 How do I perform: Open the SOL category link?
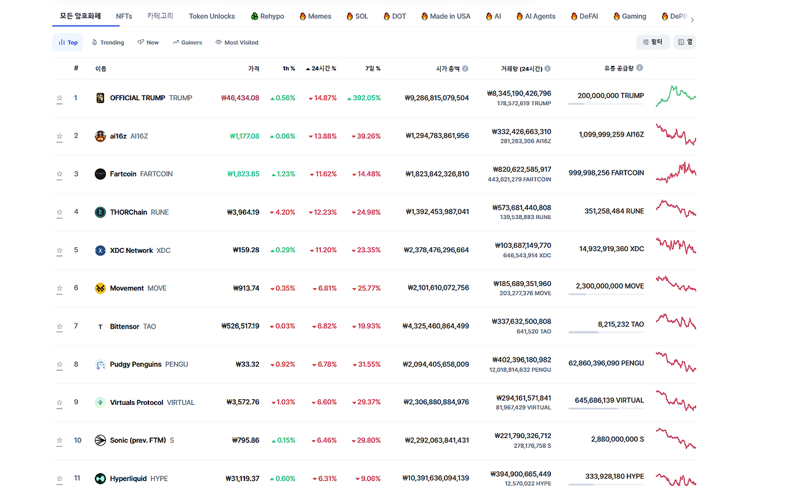tap(358, 16)
